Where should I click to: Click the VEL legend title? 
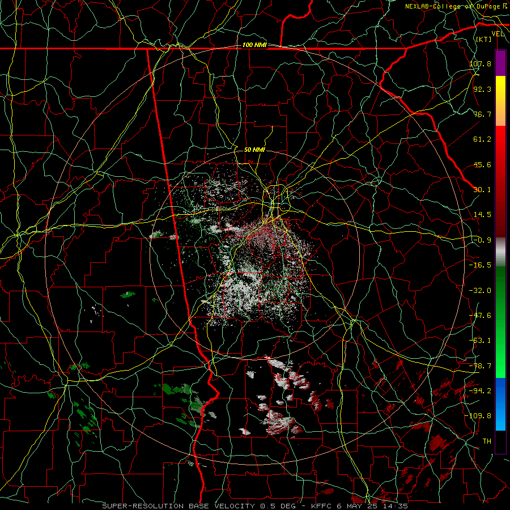[x=498, y=34]
